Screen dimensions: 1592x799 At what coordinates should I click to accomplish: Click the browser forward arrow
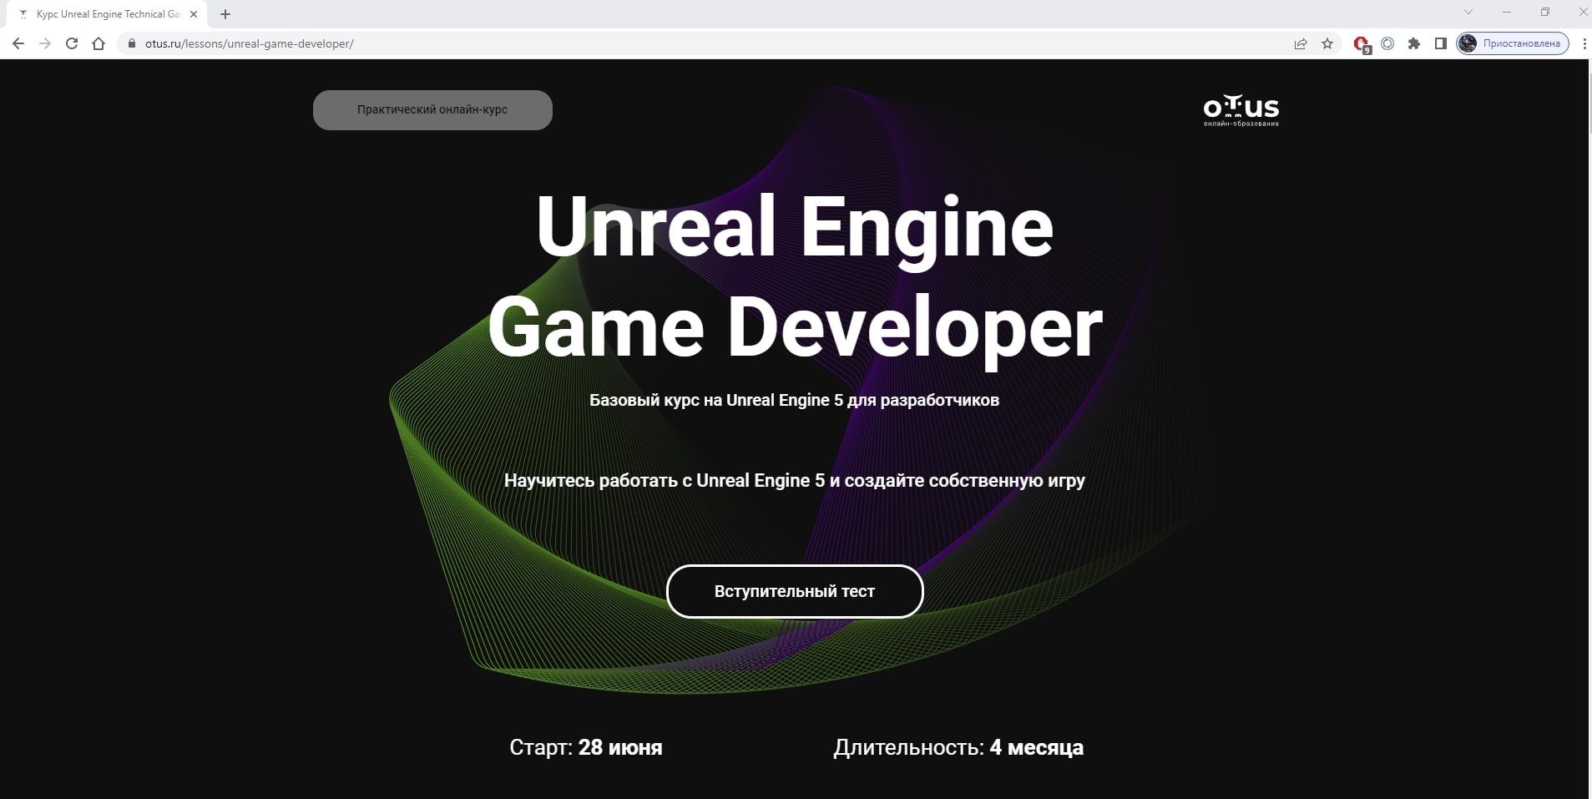click(x=45, y=43)
